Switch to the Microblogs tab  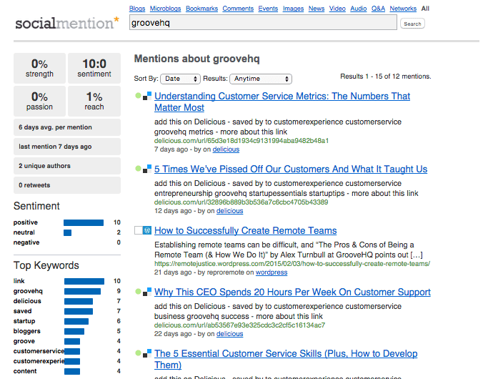[x=166, y=9]
